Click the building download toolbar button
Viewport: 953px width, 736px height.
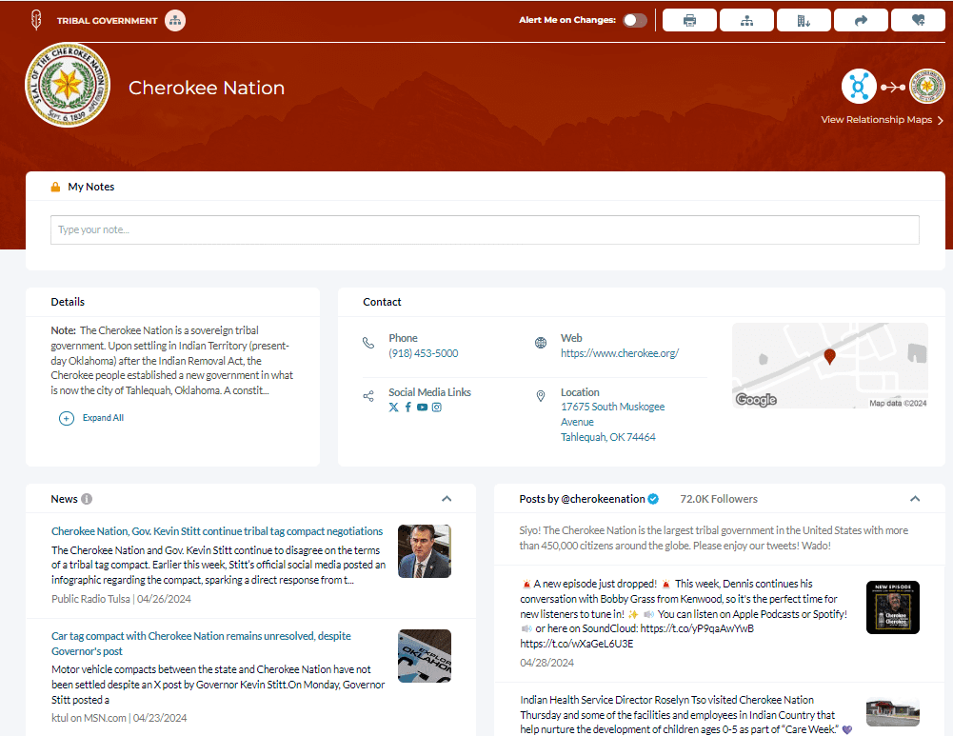[x=804, y=20]
